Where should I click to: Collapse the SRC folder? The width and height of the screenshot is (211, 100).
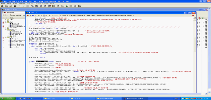click(x=6, y=22)
